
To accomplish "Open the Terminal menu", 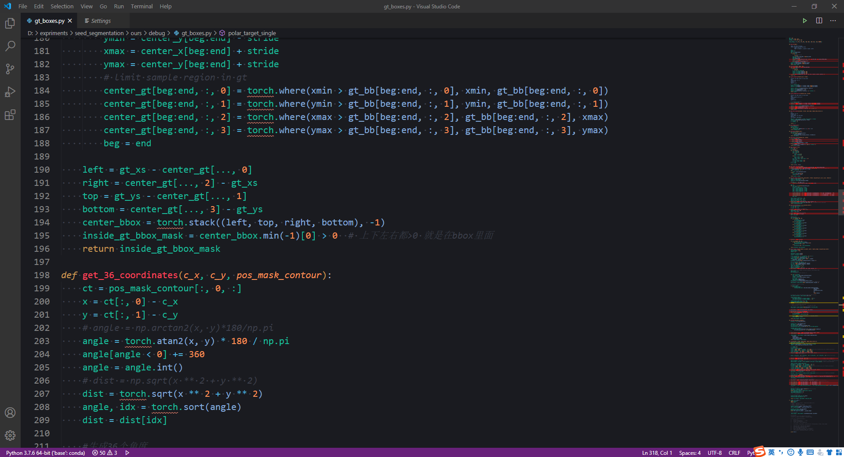I will pos(141,6).
